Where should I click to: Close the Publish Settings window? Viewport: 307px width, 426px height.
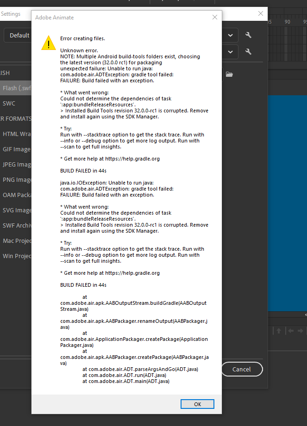[261, 13]
